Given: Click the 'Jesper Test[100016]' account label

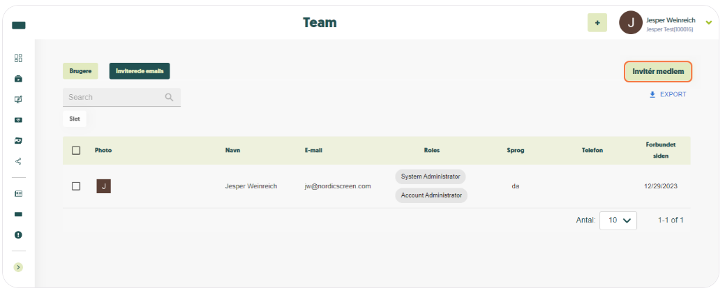Looking at the screenshot, I should (x=669, y=29).
